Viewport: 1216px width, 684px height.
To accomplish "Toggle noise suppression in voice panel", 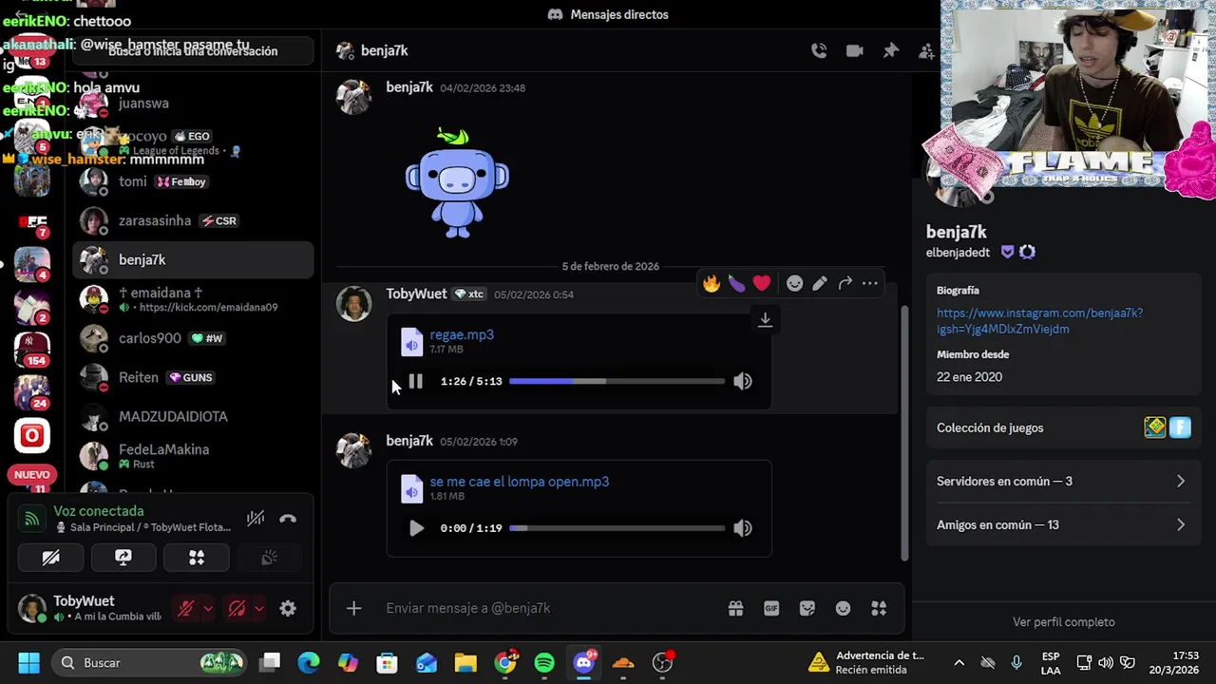I will pos(256,519).
